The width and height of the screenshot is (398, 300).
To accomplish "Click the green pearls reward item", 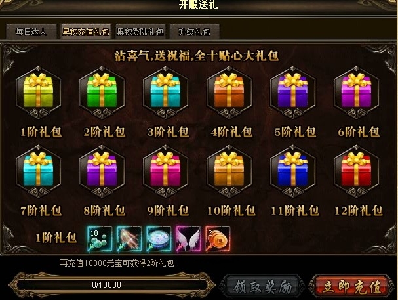I will [x=100, y=239].
